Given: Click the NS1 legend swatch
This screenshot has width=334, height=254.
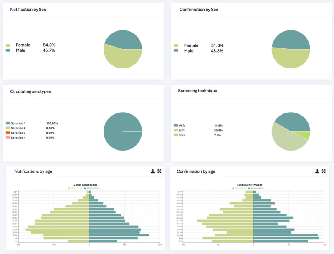Looking at the screenshot, I should click(x=176, y=131).
